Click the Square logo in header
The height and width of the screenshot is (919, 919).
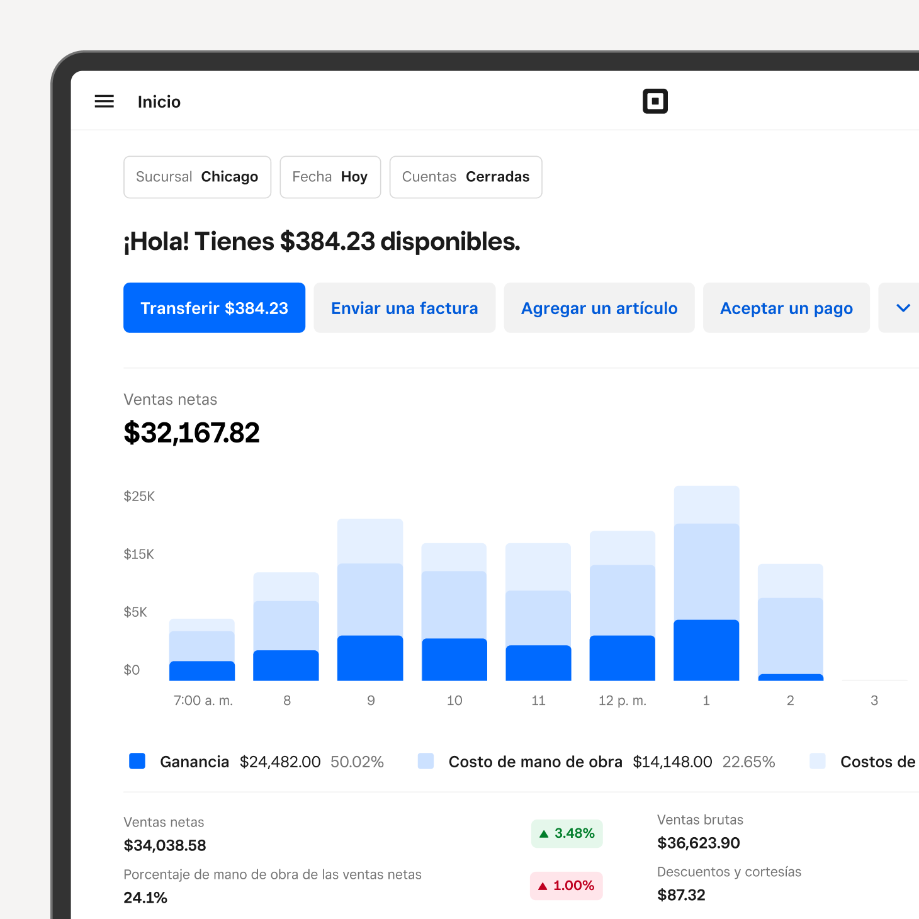[655, 101]
